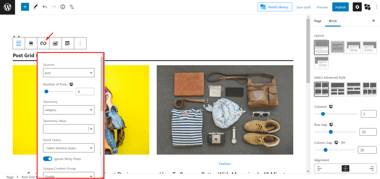
Task: Open the Taxonomy dropdown showing category
Action: [x=69, y=110]
